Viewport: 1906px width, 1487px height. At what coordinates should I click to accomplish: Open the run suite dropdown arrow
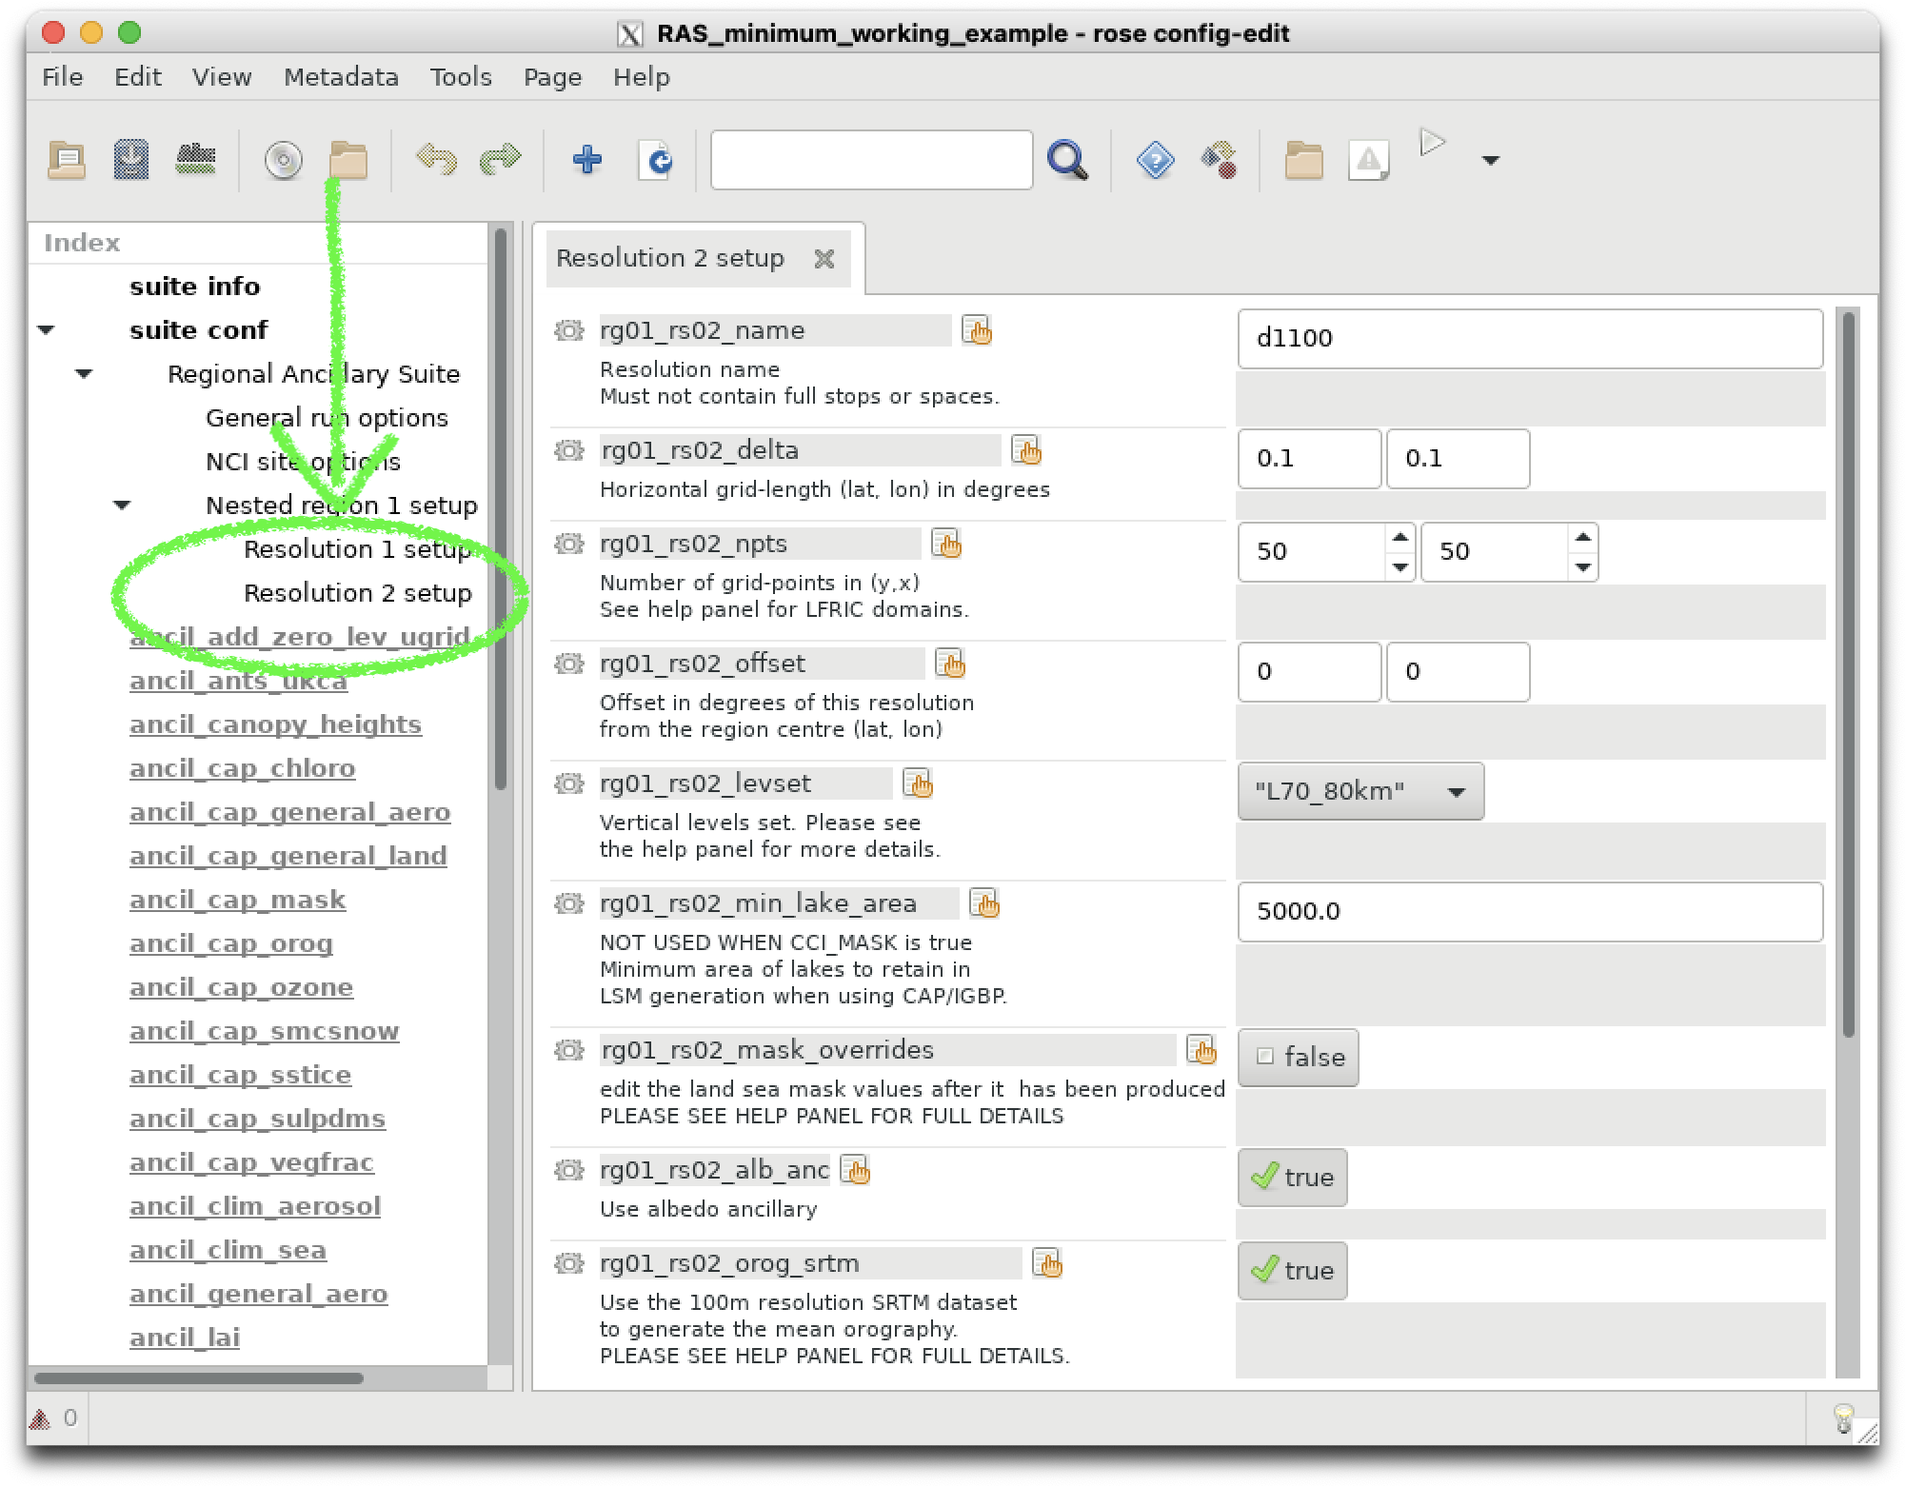tap(1491, 161)
